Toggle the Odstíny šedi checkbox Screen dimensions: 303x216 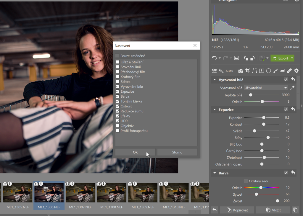246,181
